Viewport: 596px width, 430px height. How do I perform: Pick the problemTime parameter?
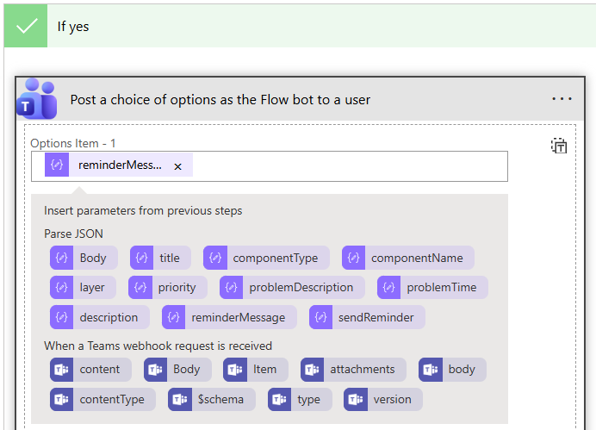[432, 287]
